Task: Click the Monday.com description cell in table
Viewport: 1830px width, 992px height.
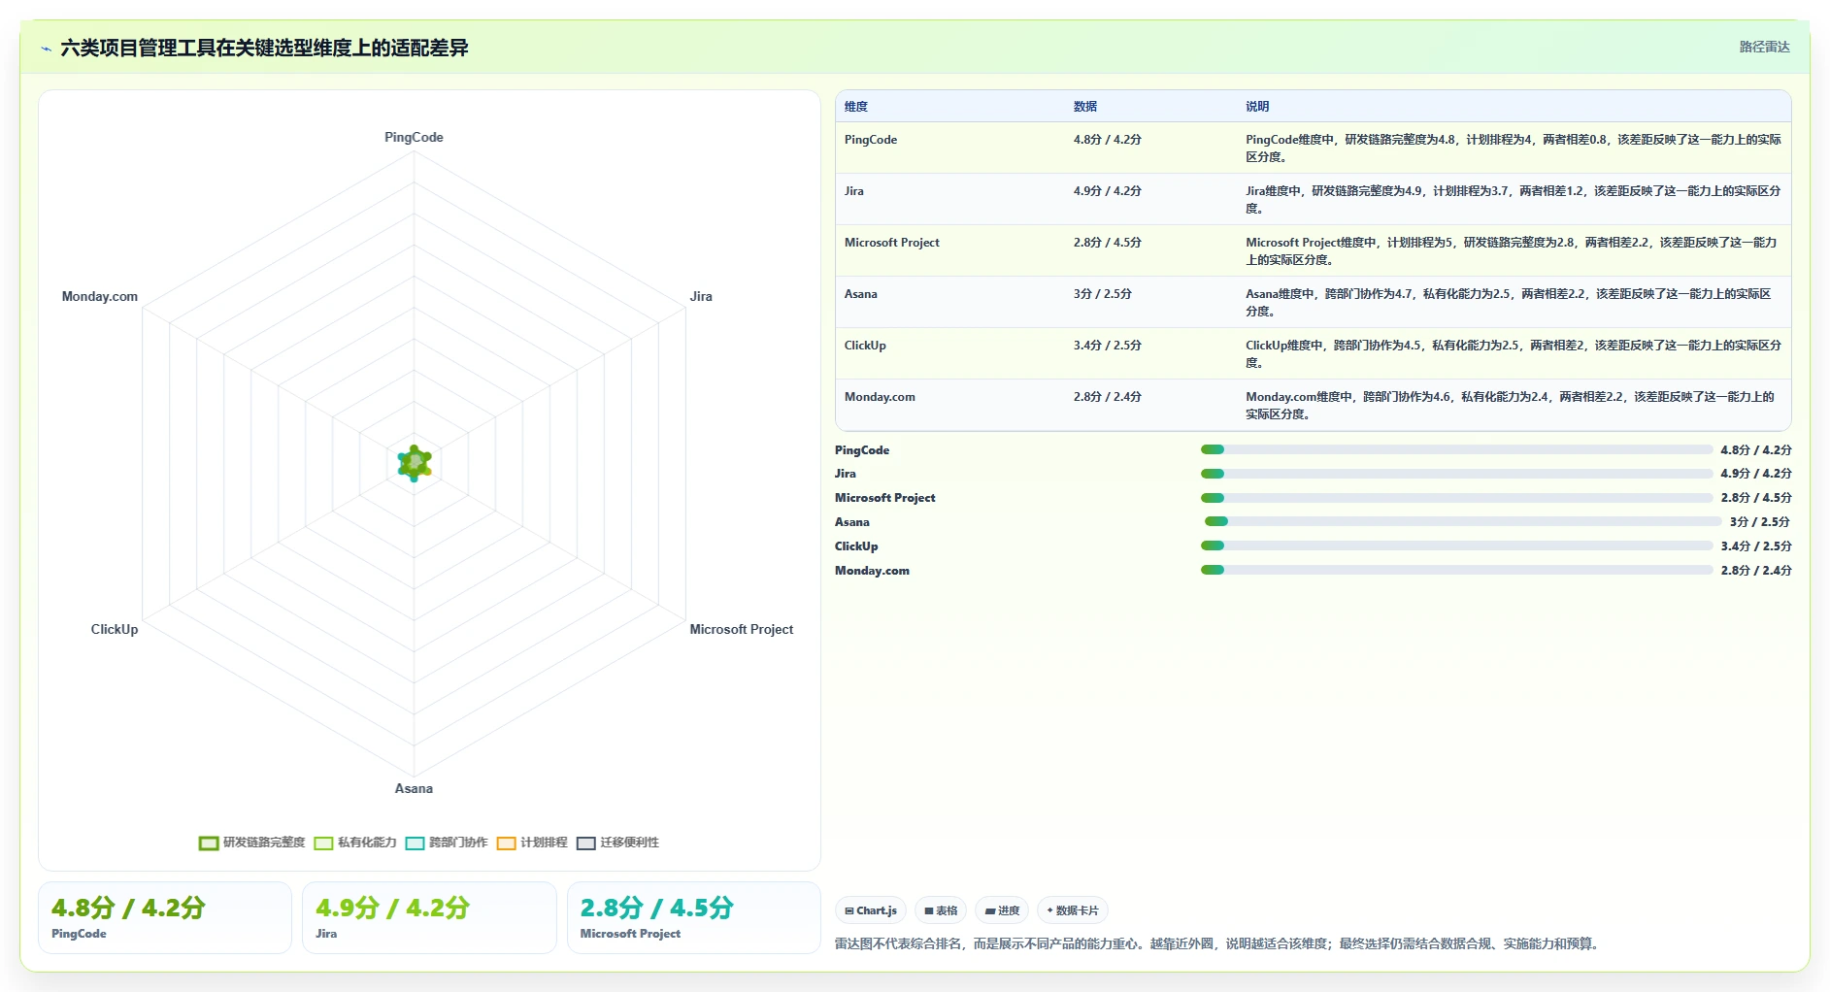Action: 1514,405
